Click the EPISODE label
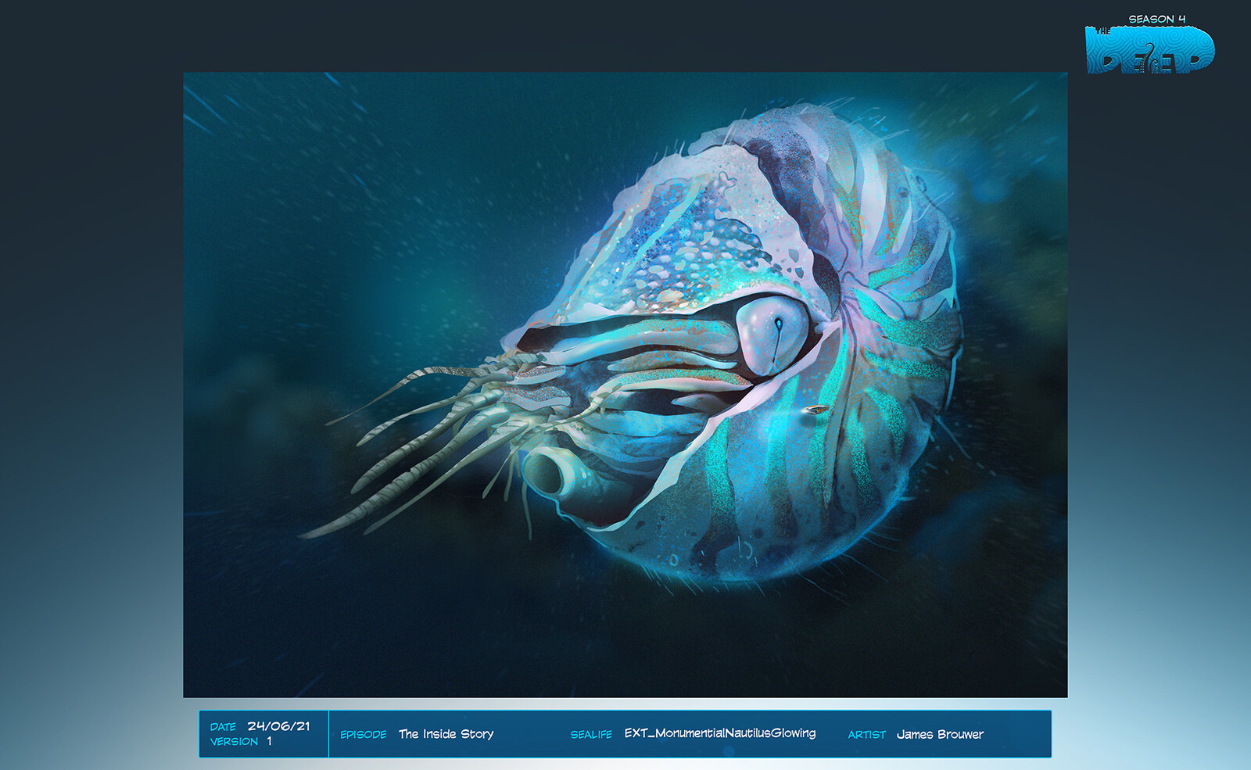 click(364, 735)
